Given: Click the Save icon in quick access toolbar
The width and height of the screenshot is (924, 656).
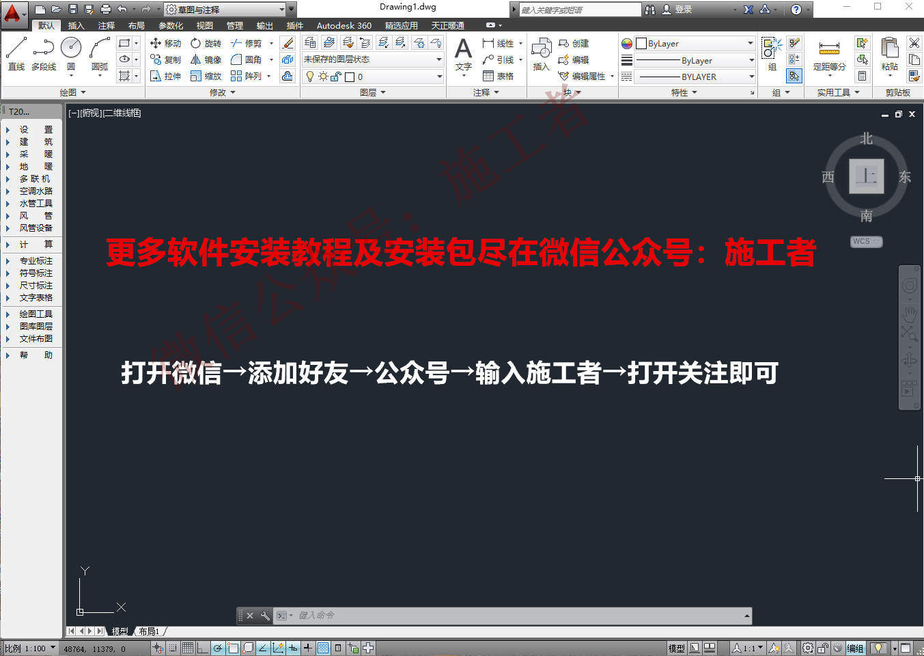Looking at the screenshot, I should click(73, 9).
